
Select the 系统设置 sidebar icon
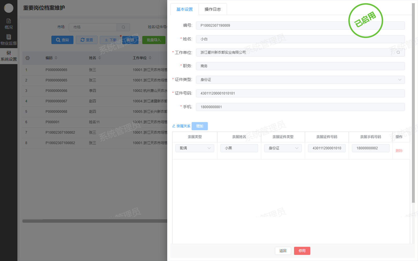[x=9, y=56]
